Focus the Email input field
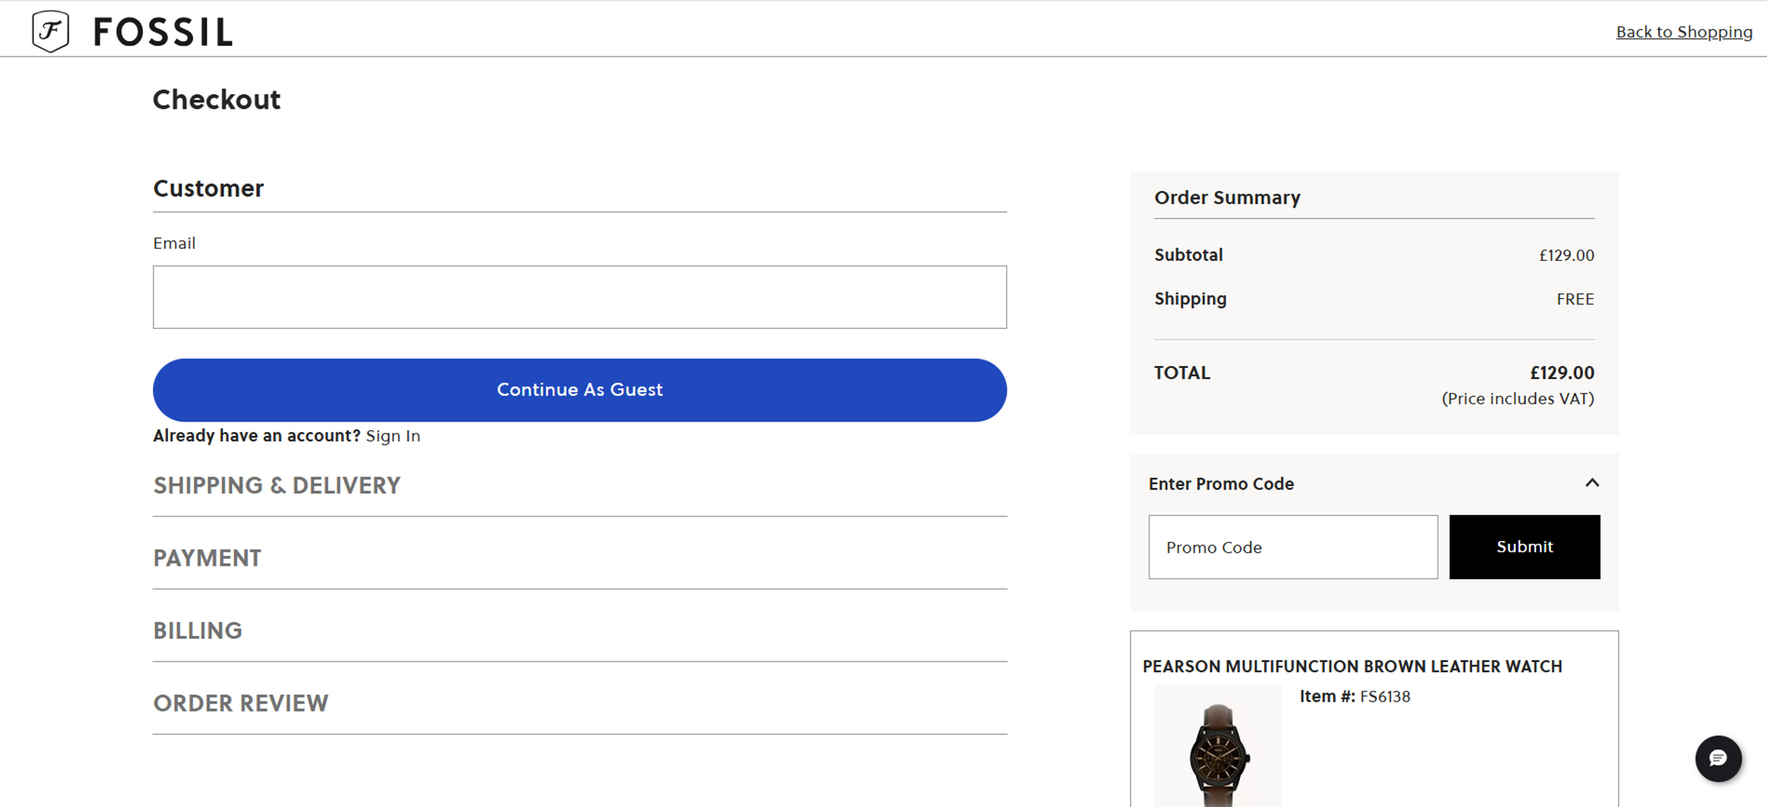Screen dimensions: 1767x807 pos(580,297)
